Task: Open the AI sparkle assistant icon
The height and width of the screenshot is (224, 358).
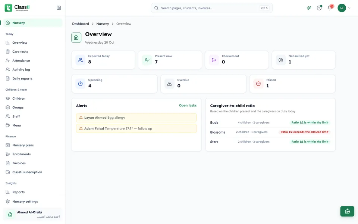Action: point(309,8)
